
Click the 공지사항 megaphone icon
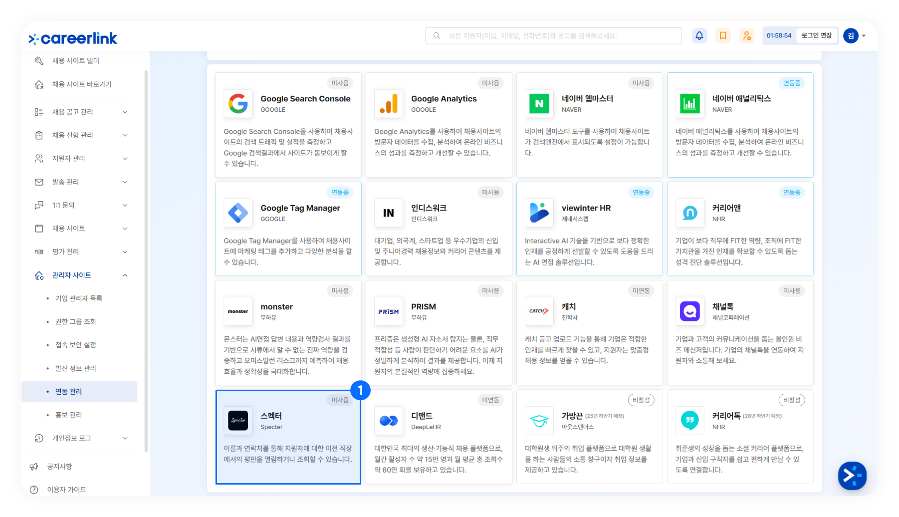34,467
